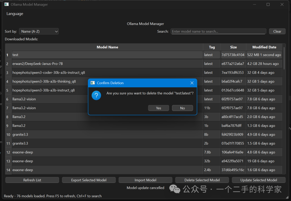The width and height of the screenshot is (291, 201).
Task: Click the Ollama Model Manager window icon
Action: pos(6,4)
